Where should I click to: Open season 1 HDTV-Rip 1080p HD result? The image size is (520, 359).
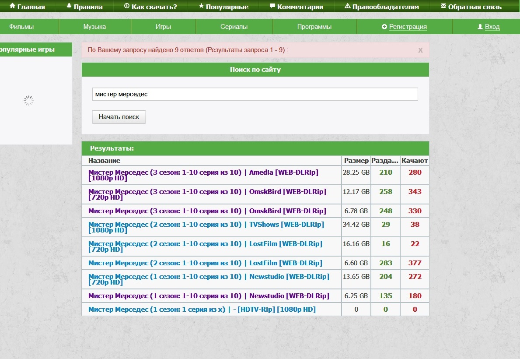(x=202, y=310)
